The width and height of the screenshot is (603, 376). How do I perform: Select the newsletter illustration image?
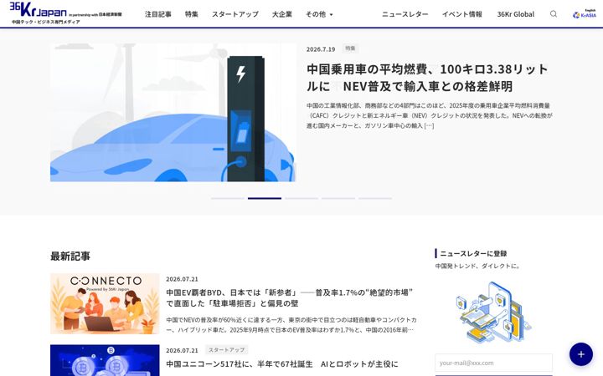493,312
